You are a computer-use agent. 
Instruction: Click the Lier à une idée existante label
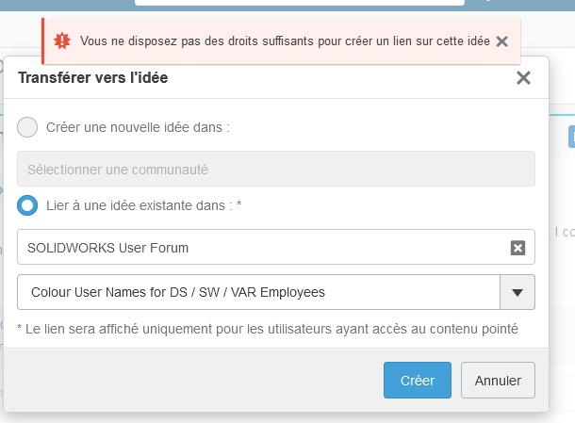[143, 203]
